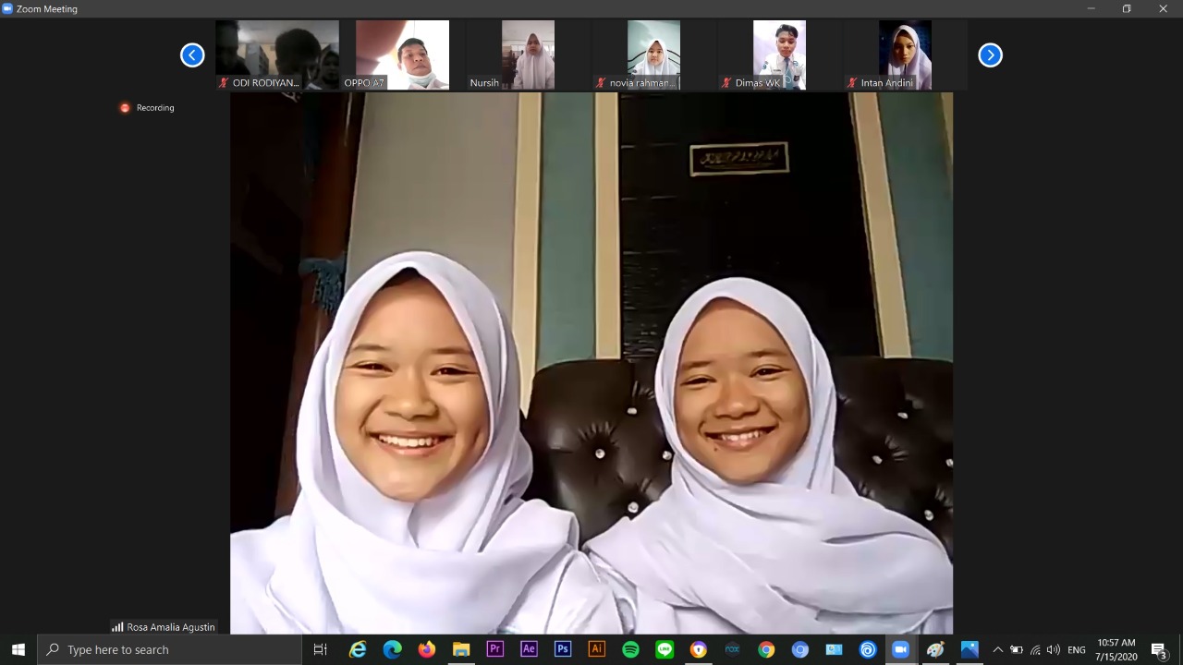Click the Zoom icon in taskbar

click(900, 649)
